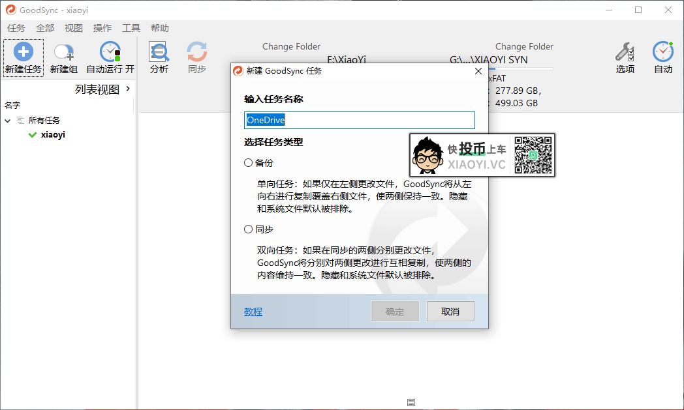
Task: Click the green checkmark beside xiaoyi task
Action: pos(31,134)
